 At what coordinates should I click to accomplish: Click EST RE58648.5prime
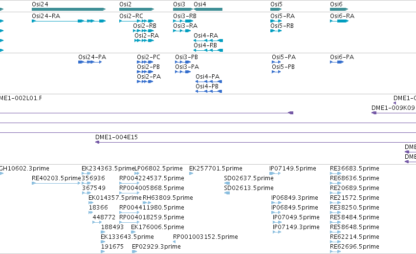[354, 227]
